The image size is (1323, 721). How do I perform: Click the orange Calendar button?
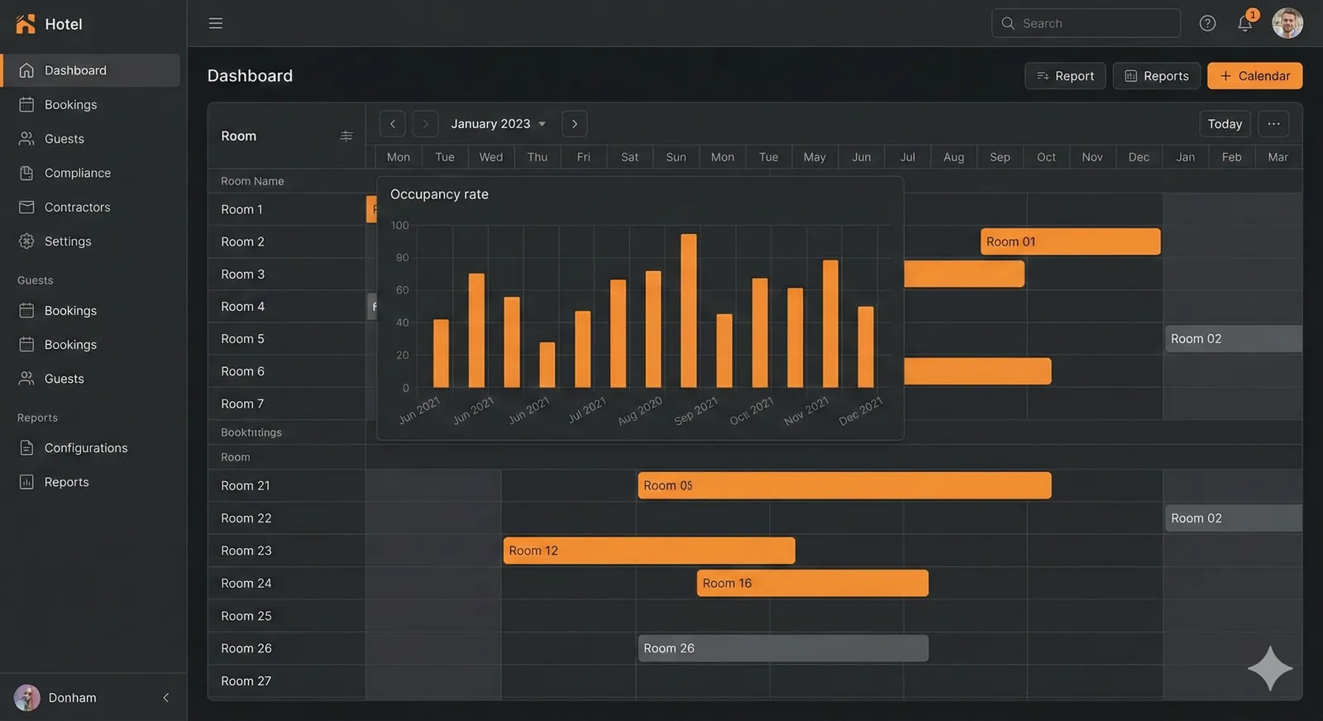click(x=1254, y=76)
